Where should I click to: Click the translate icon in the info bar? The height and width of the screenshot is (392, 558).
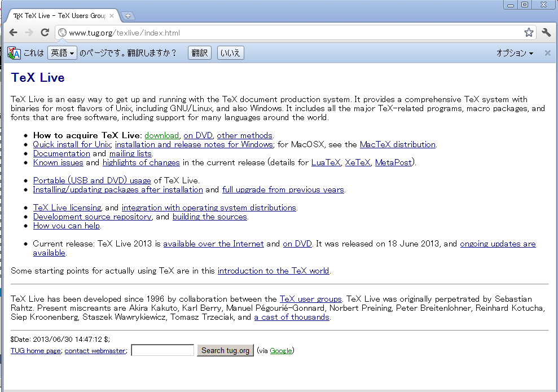click(x=14, y=53)
